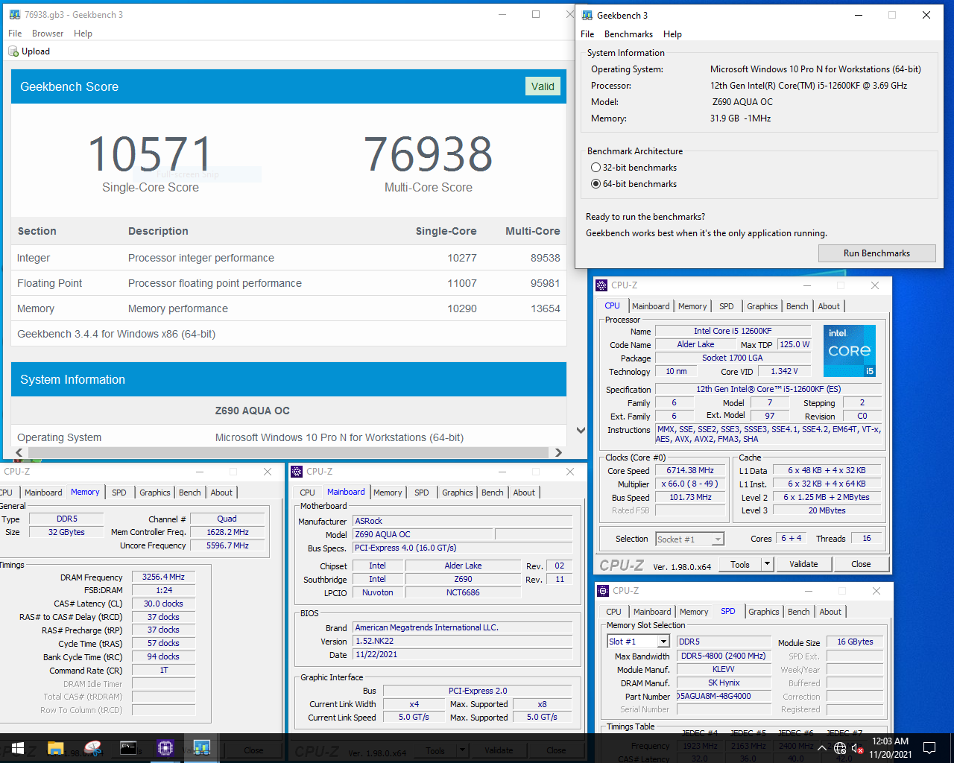The width and height of the screenshot is (954, 763).
Task: Open CPU tab in CPU-Z Mainboard window
Action: point(307,493)
